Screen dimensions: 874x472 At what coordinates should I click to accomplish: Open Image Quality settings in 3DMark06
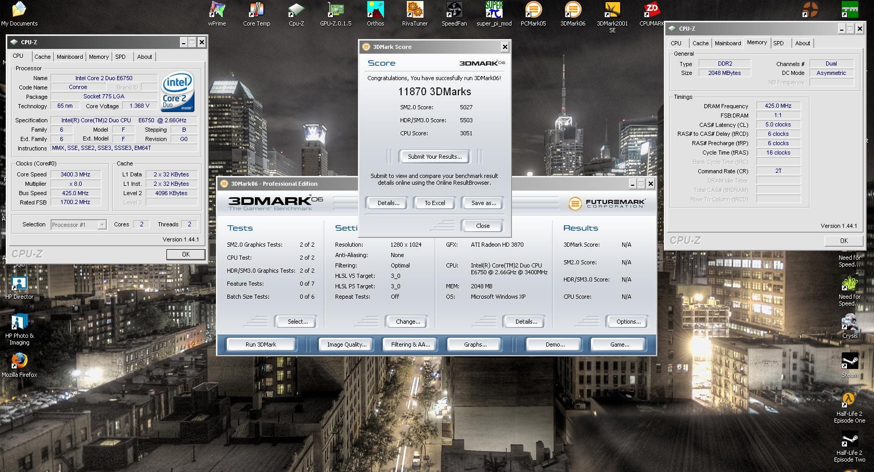(346, 345)
